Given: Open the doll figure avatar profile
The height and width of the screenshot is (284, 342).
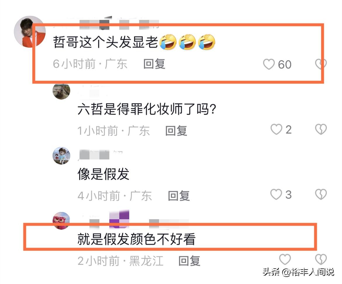Looking at the screenshot, I should [x=61, y=156].
